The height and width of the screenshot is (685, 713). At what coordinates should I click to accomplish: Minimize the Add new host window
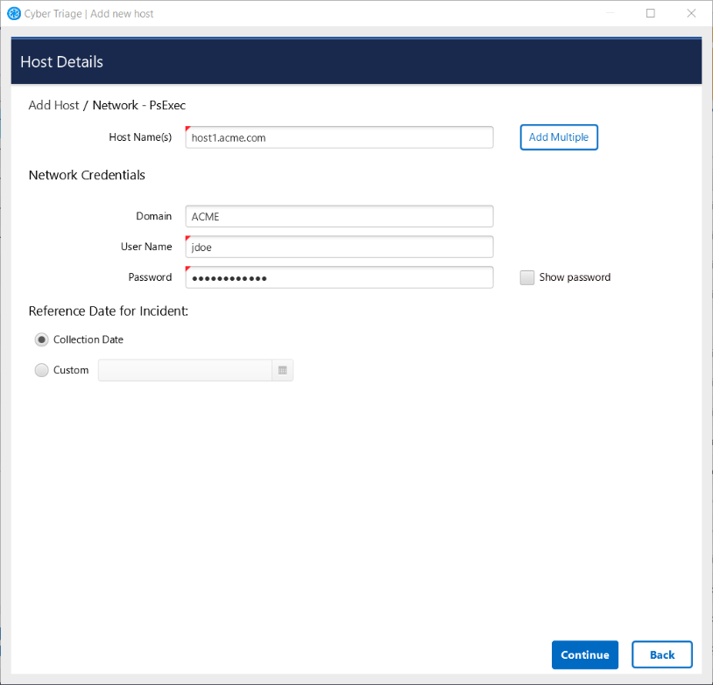point(610,14)
